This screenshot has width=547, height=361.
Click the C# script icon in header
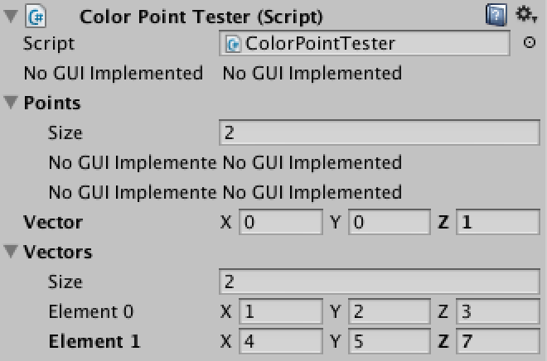pos(36,16)
